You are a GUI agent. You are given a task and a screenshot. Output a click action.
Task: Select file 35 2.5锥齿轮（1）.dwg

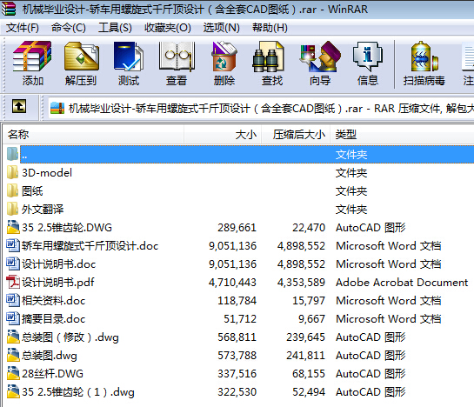coord(78,392)
